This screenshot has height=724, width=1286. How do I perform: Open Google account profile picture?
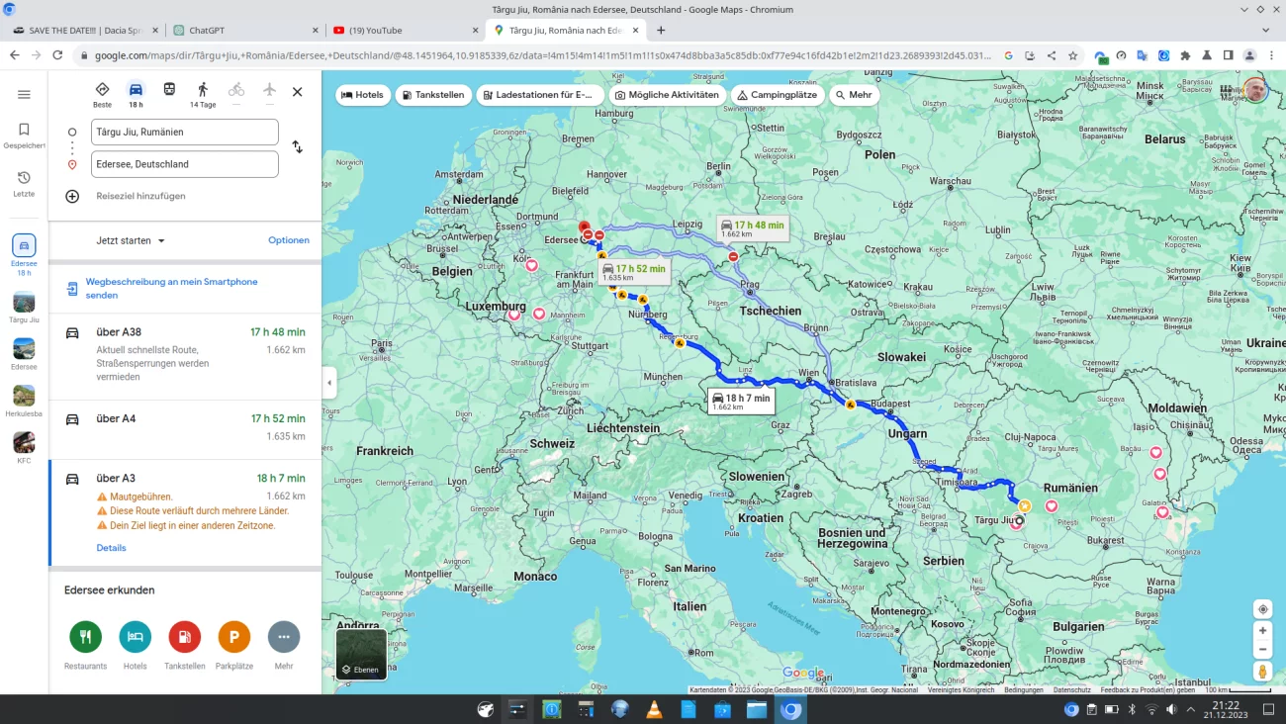coord(1254,91)
